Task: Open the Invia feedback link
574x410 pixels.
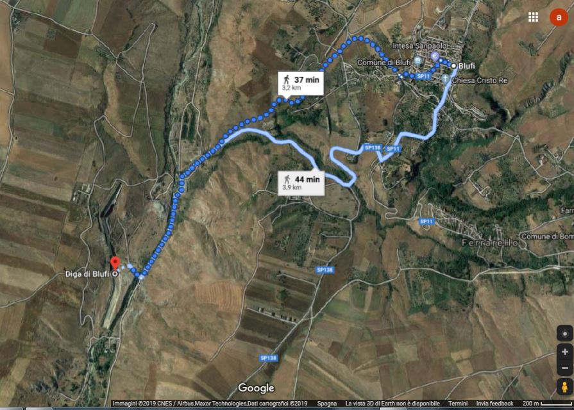Action: 494,404
